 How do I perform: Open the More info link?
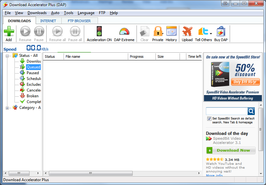pos(214,175)
